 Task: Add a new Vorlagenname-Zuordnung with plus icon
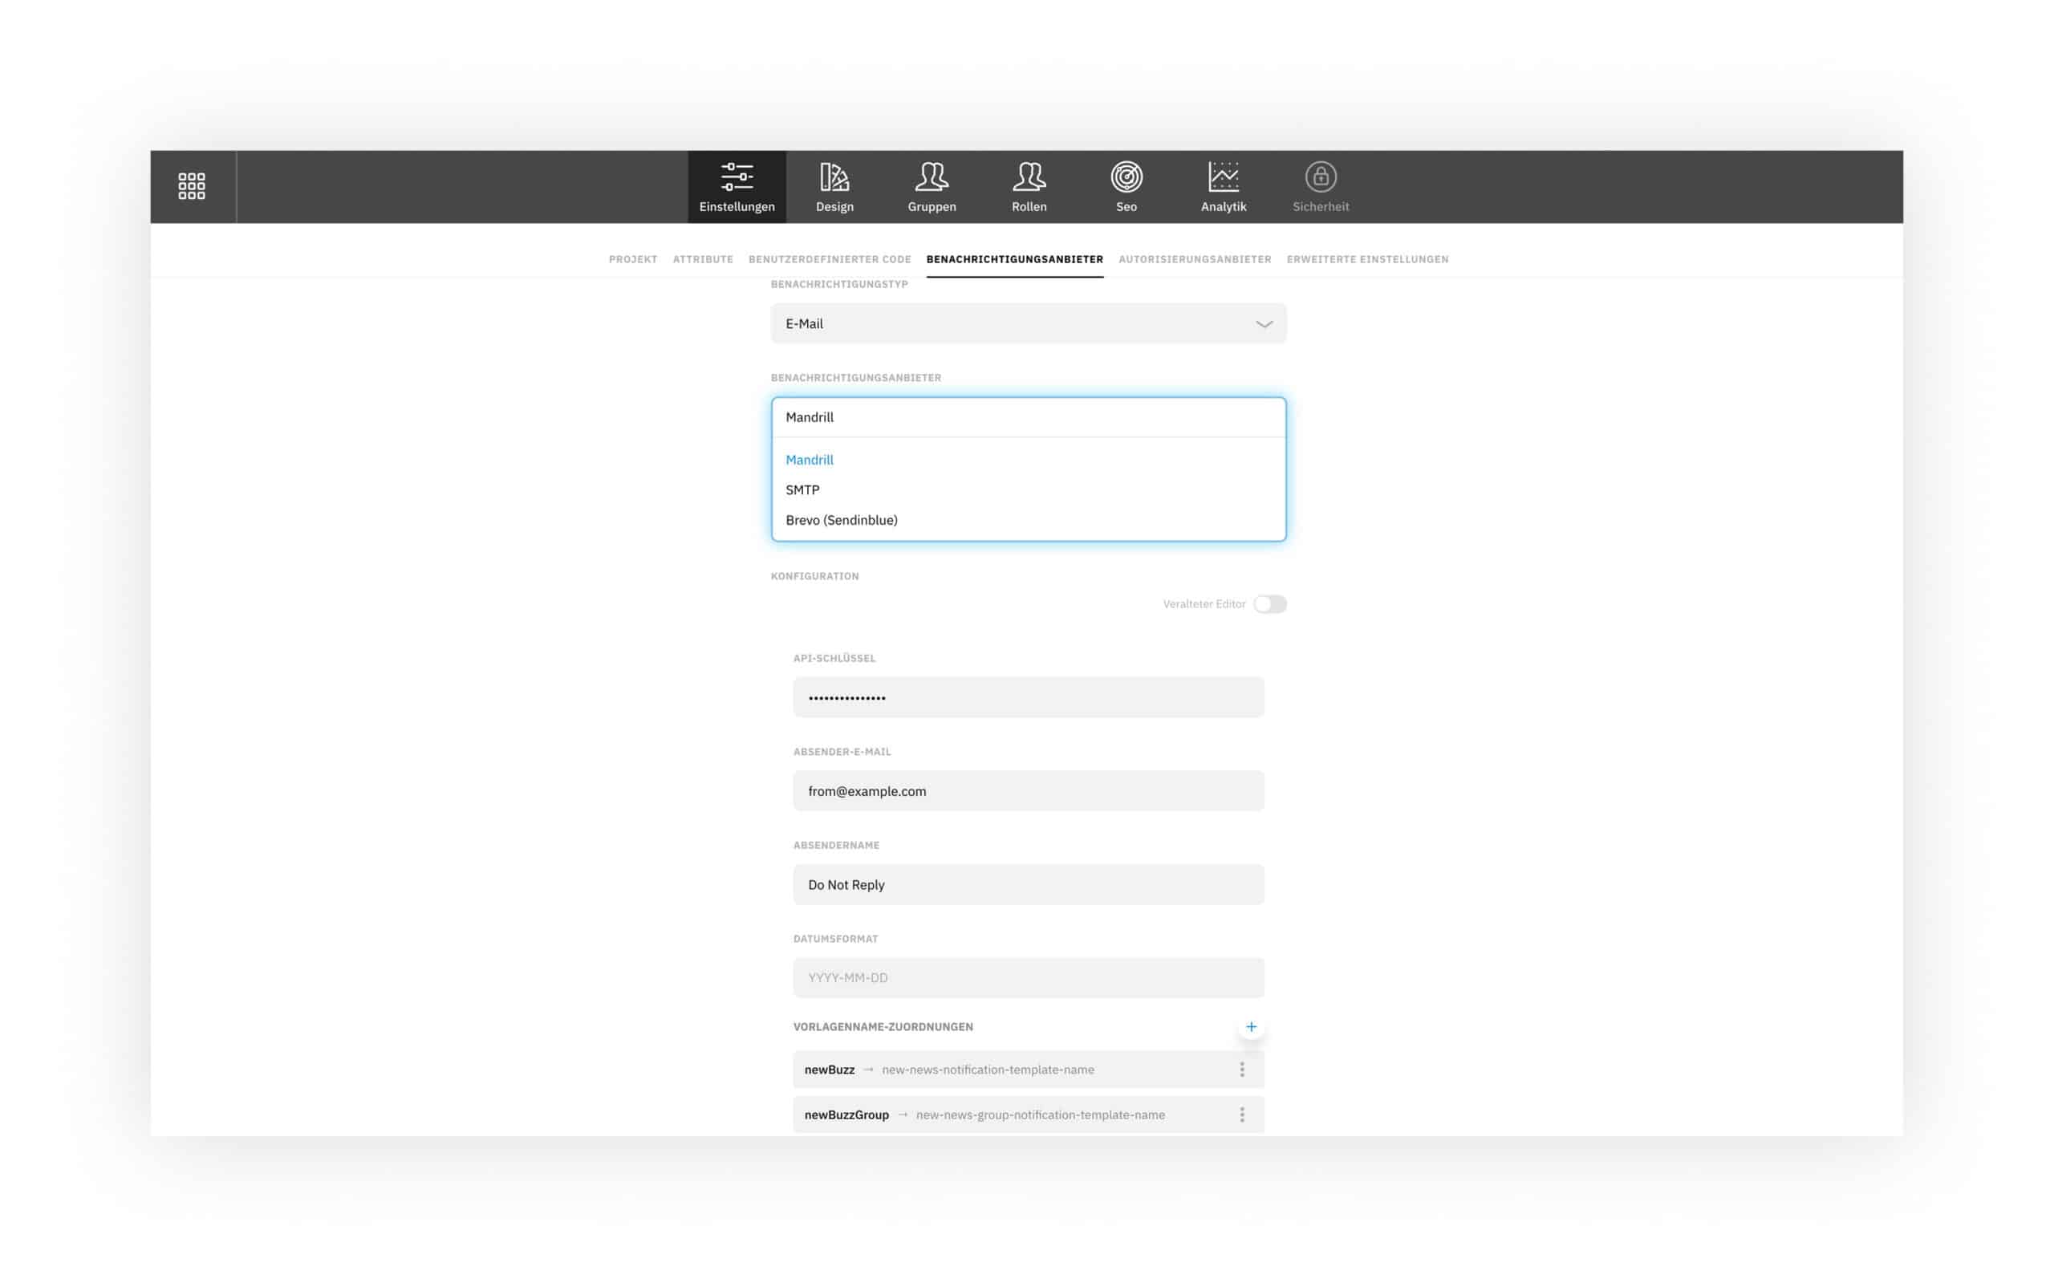click(1250, 1026)
